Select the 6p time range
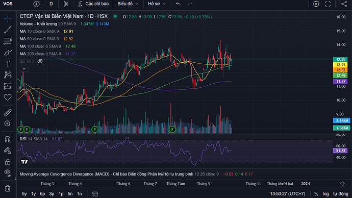Screen dimensions: 352x198 point(42,194)
